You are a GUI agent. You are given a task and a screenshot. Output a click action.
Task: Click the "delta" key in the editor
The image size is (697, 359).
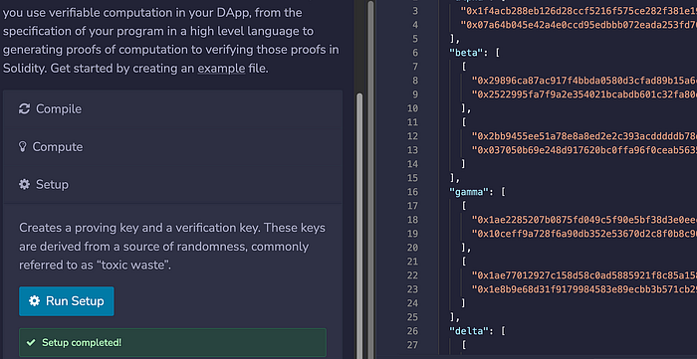pos(469,331)
